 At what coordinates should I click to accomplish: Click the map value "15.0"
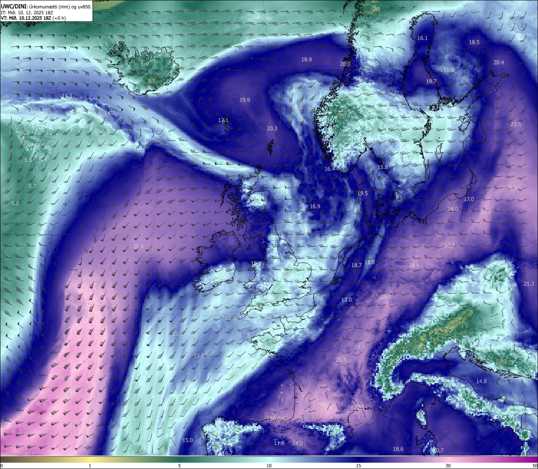pyautogui.click(x=187, y=440)
